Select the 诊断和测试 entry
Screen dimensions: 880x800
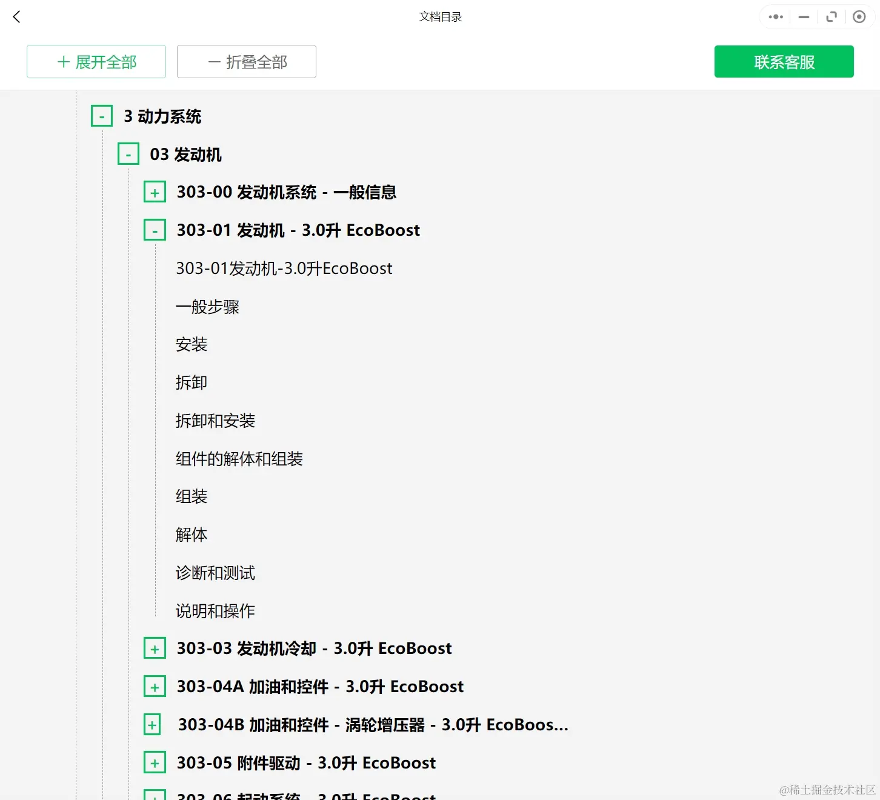coord(215,573)
